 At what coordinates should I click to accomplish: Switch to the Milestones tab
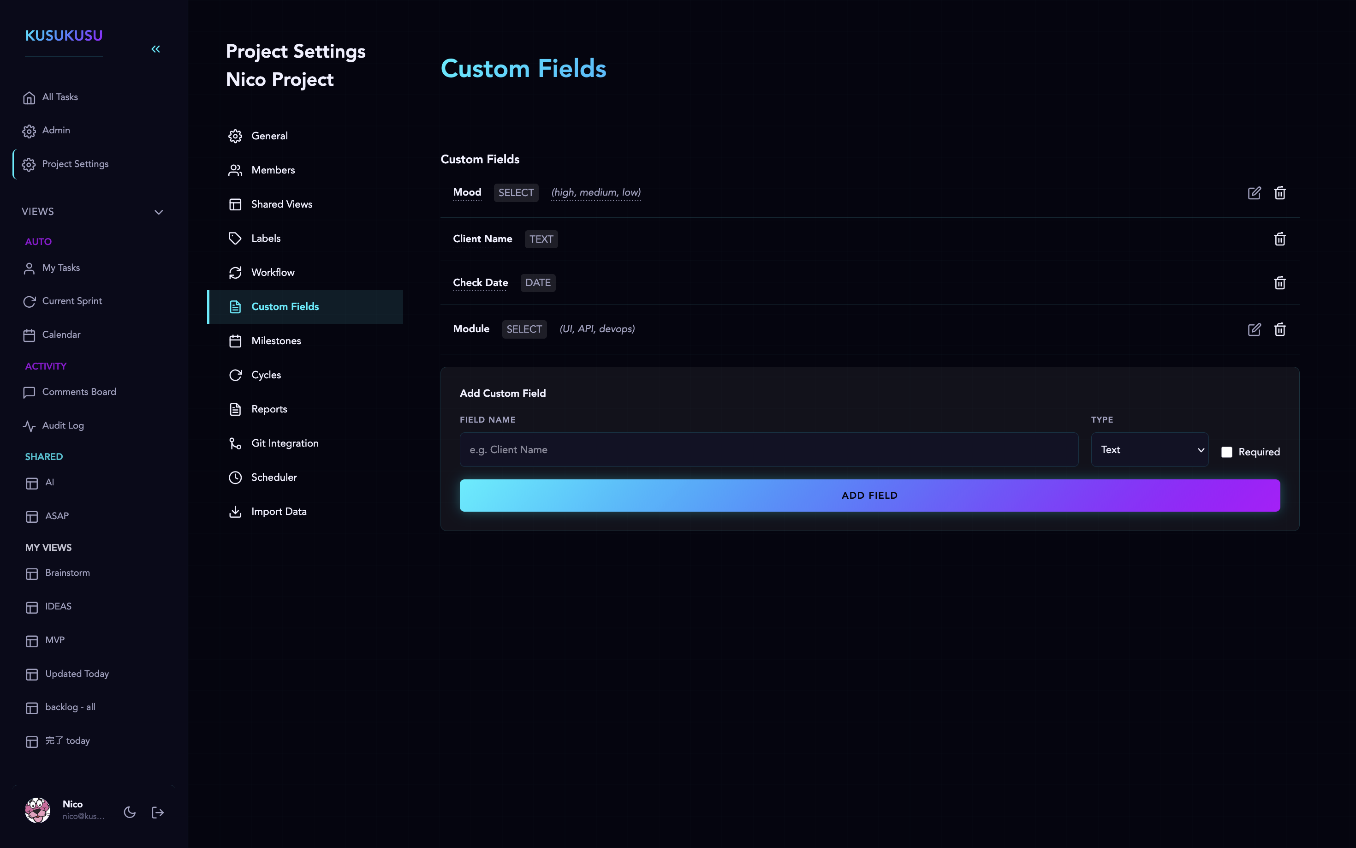click(x=276, y=340)
